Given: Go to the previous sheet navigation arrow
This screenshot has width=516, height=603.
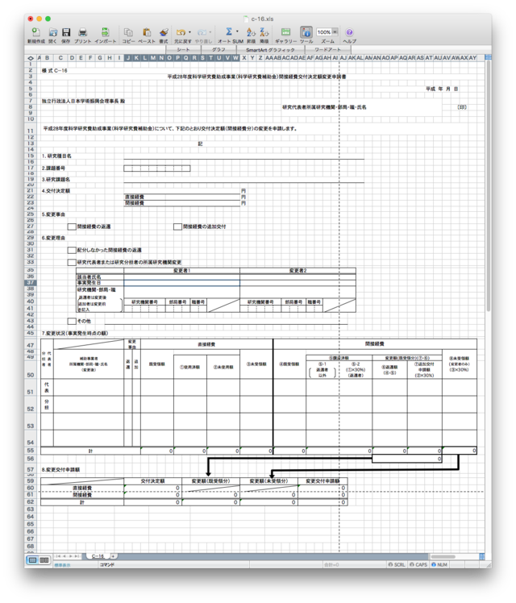Looking at the screenshot, I should [x=64, y=556].
